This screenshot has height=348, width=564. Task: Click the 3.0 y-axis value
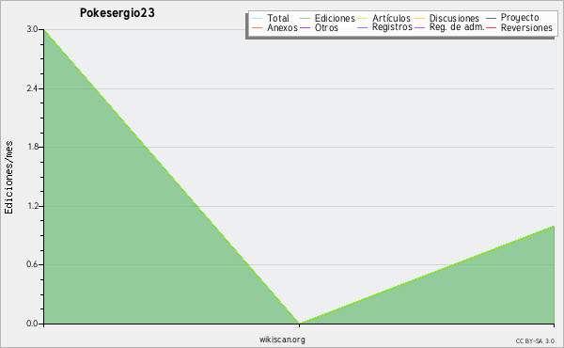[x=32, y=29]
